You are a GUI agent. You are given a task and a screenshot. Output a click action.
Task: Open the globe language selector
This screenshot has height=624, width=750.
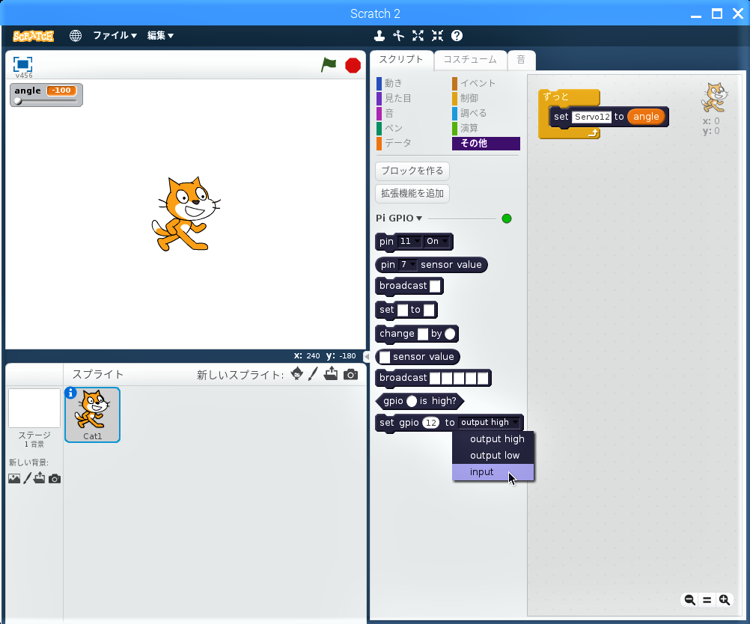(76, 35)
